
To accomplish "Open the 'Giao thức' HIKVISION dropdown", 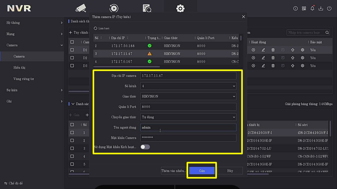I will coord(188,97).
